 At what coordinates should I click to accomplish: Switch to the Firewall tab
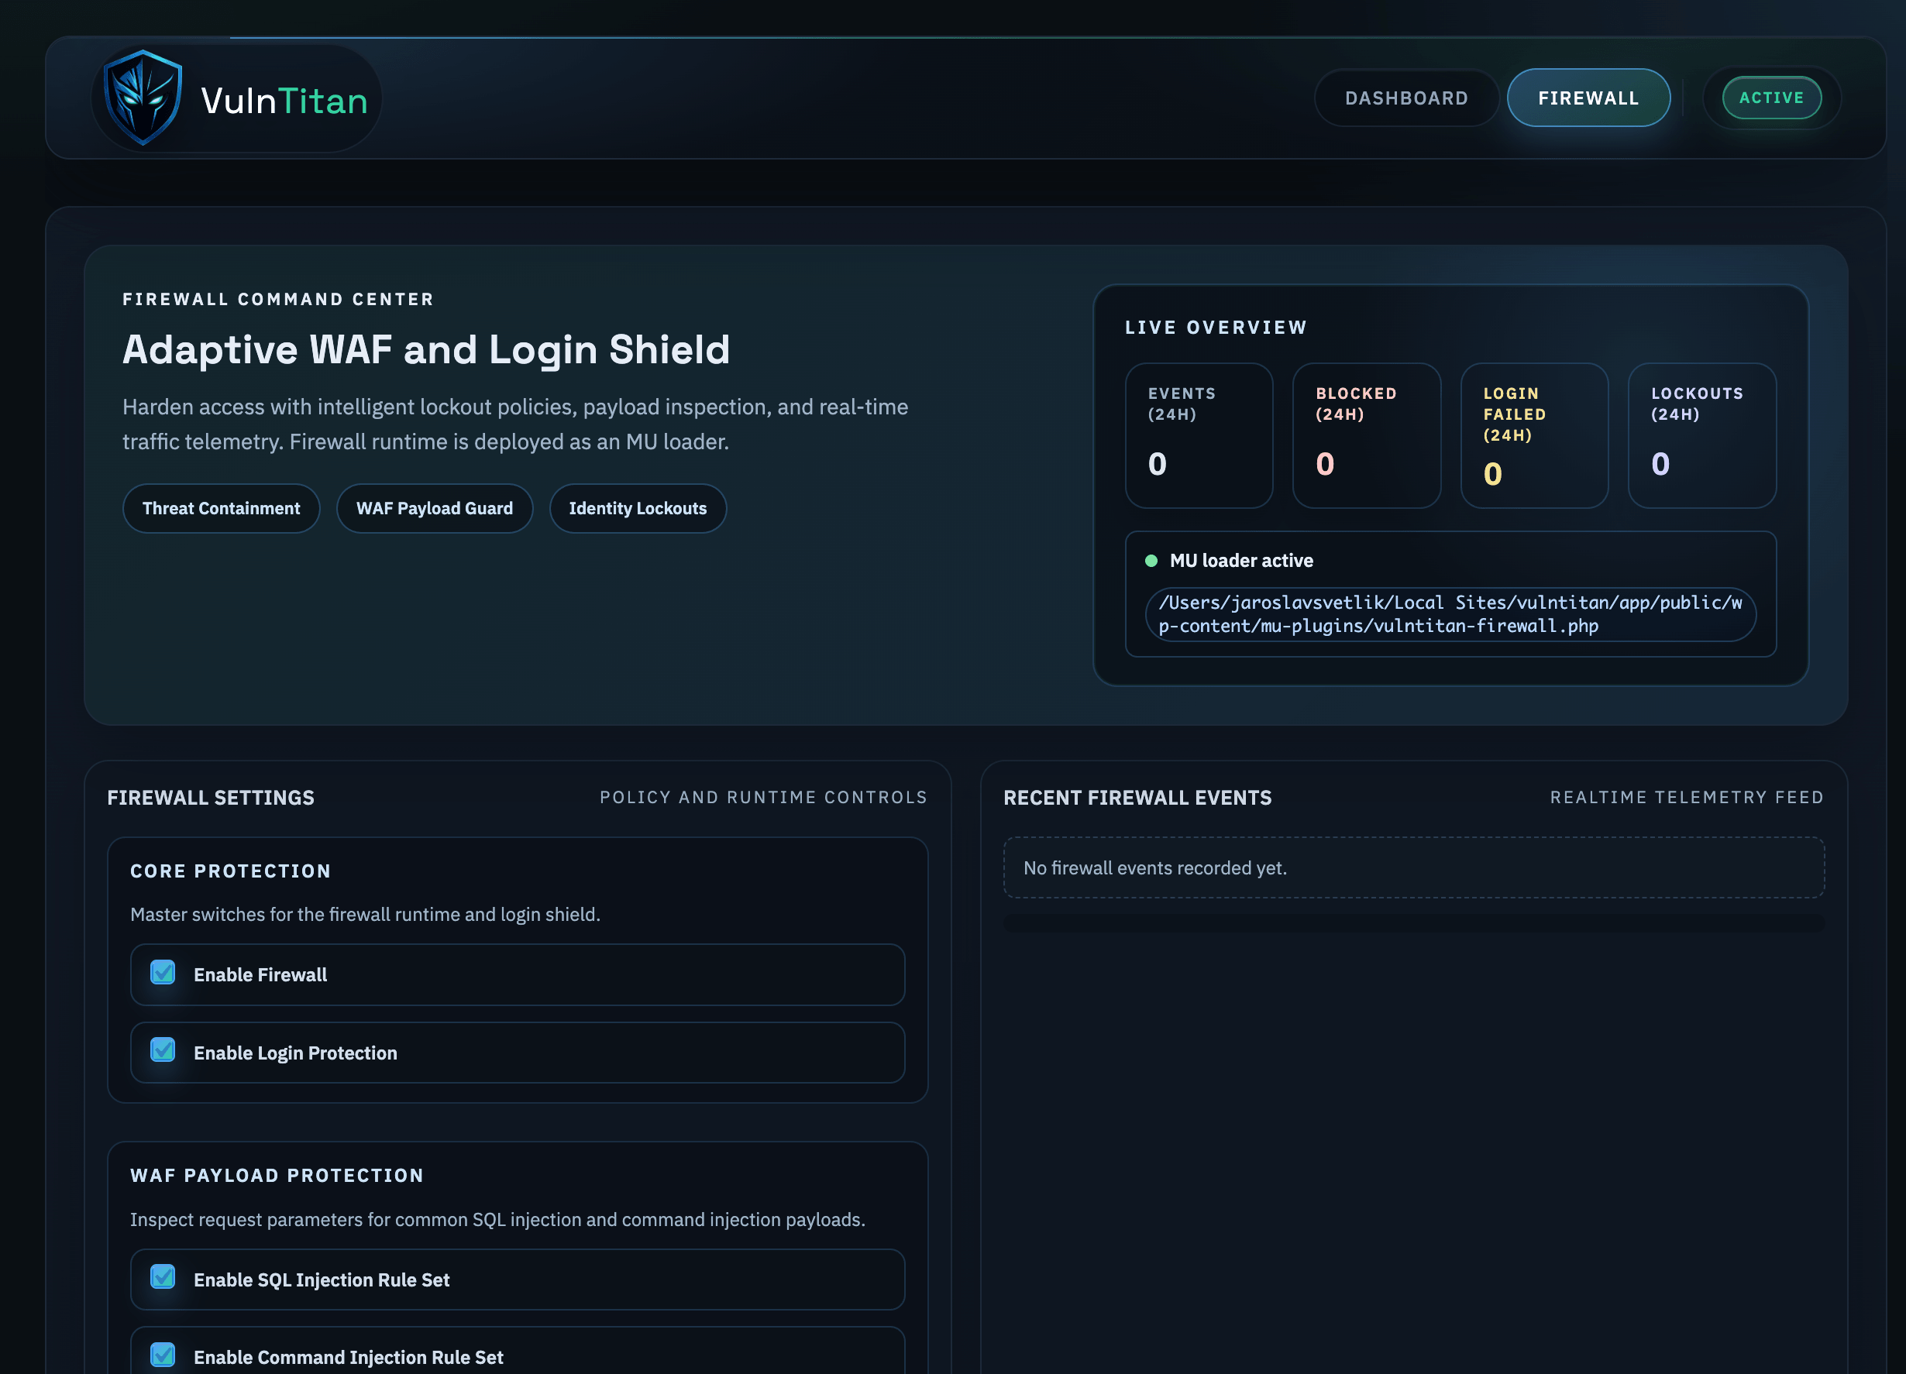coord(1588,98)
